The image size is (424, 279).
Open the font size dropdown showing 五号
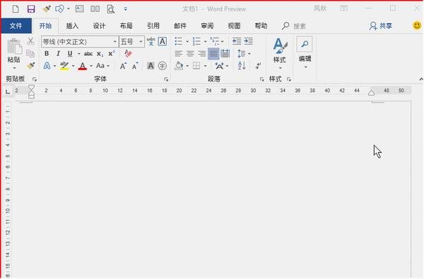click(x=141, y=42)
